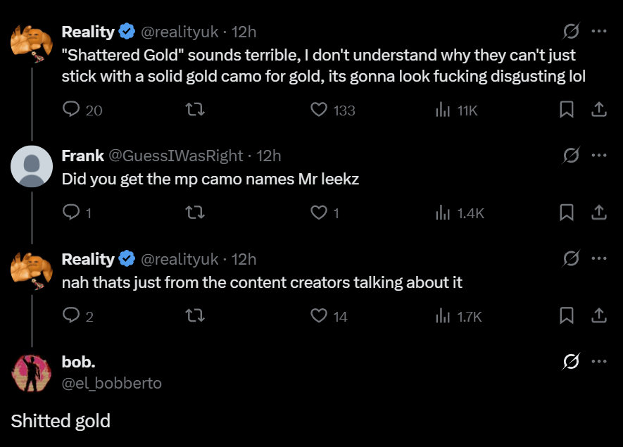This screenshot has width=623, height=447.
Task: Click Frank's default profile avatar
Action: point(32,168)
